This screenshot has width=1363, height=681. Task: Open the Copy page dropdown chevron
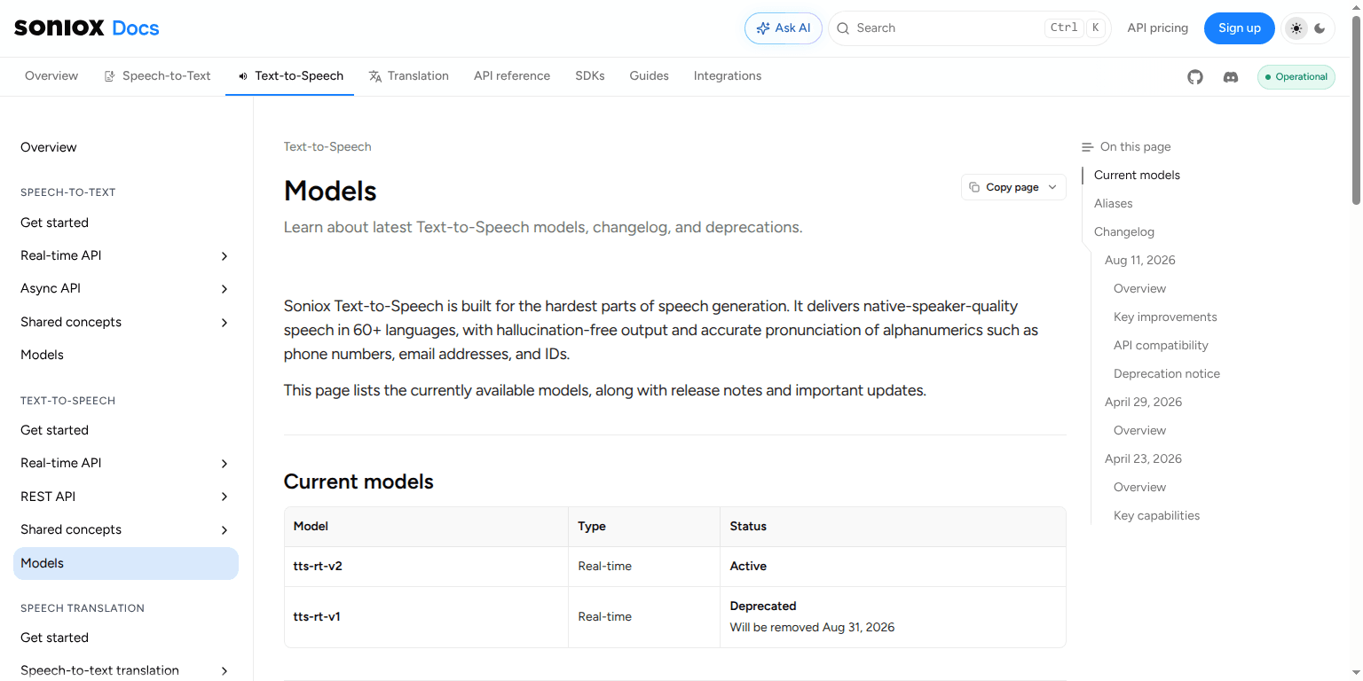1052,187
